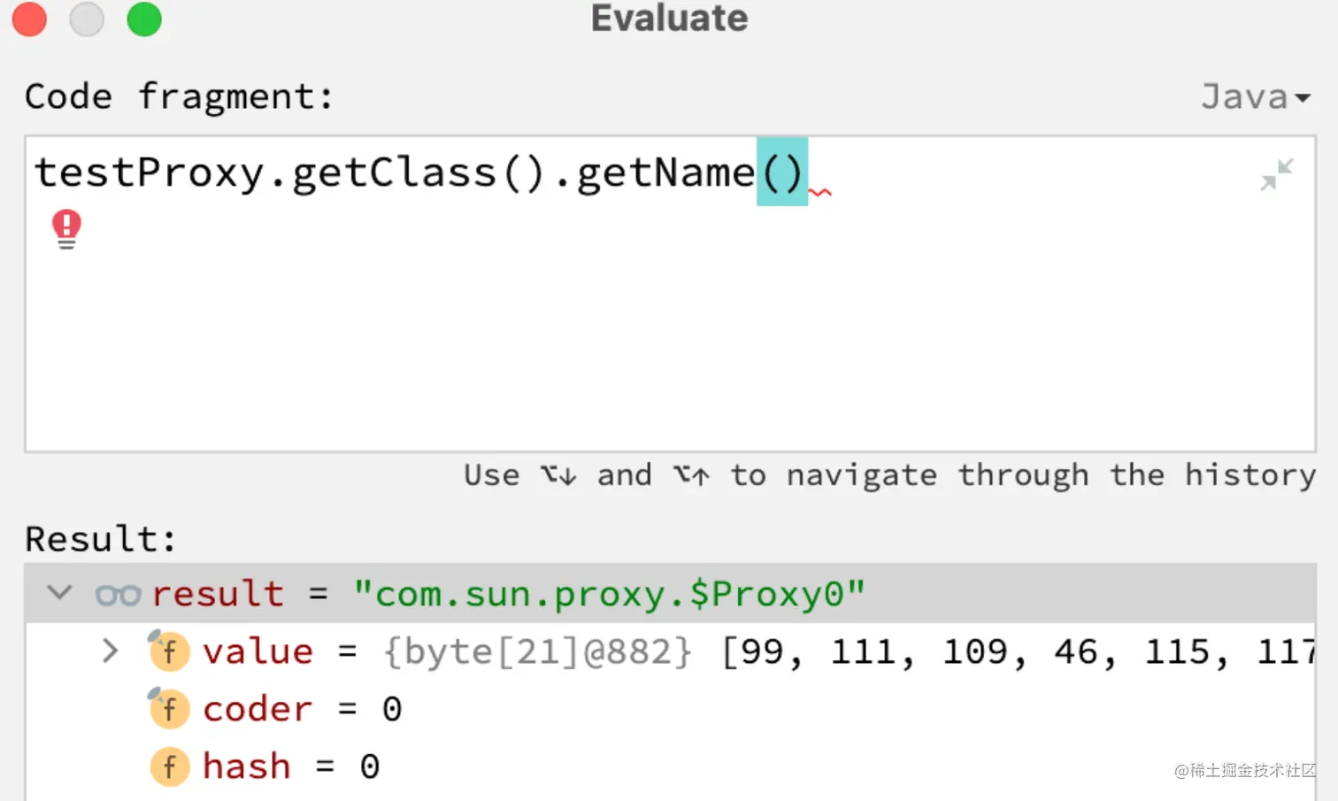Click the red squiggle error marker

click(820, 192)
